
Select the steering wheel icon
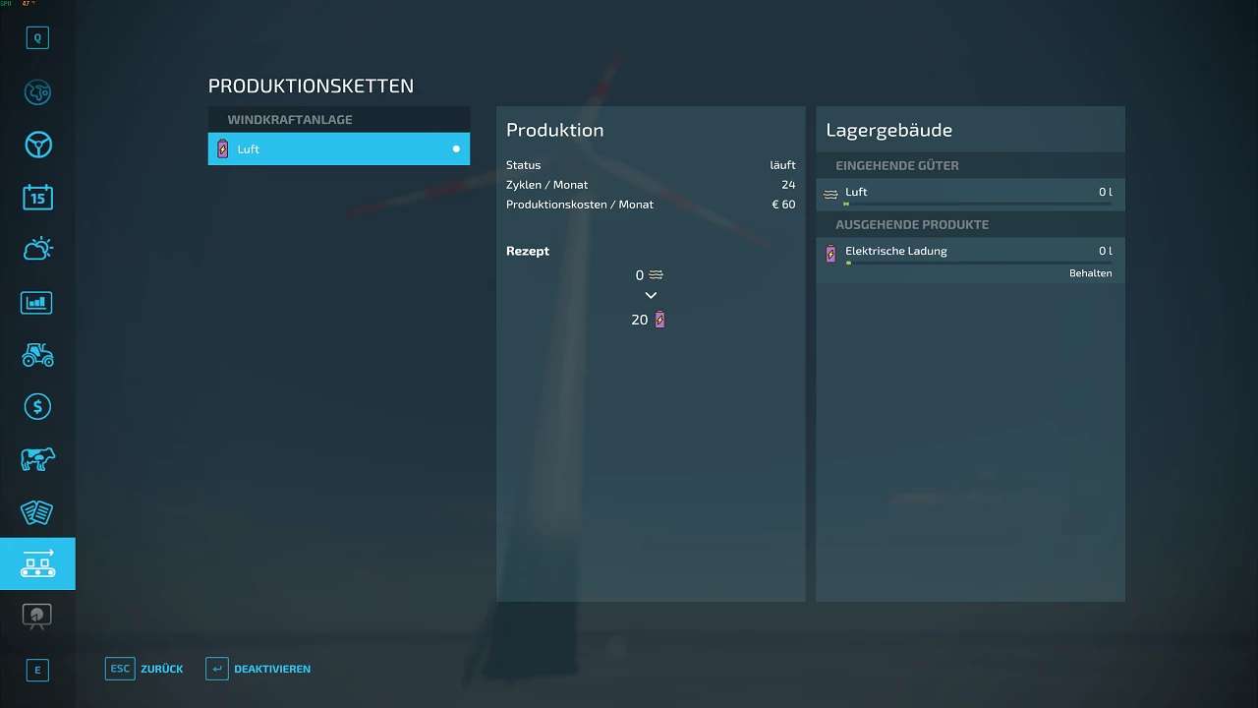pyautogui.click(x=37, y=146)
